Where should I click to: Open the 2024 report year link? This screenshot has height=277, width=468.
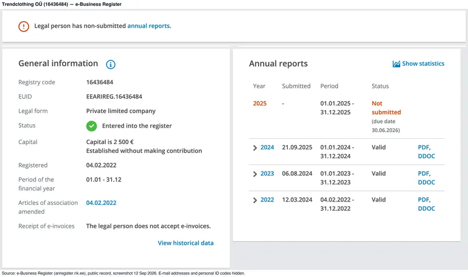pos(267,148)
